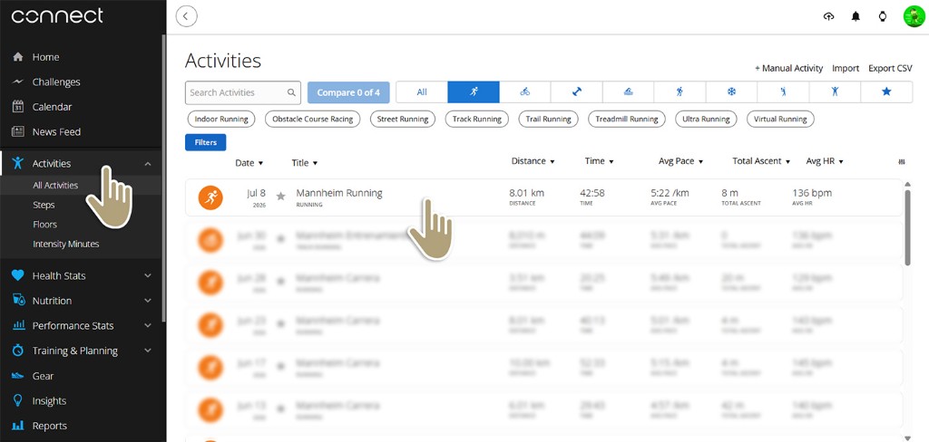The height and width of the screenshot is (442, 929).
Task: Filter by Virtual Running chip
Action: tap(780, 119)
